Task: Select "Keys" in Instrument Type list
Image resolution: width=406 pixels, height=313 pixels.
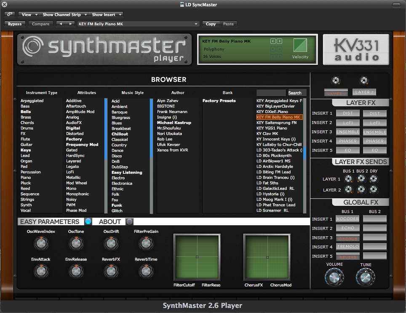Action: pos(26,150)
